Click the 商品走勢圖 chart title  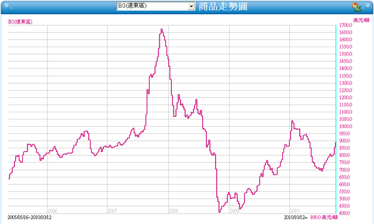[223, 6]
